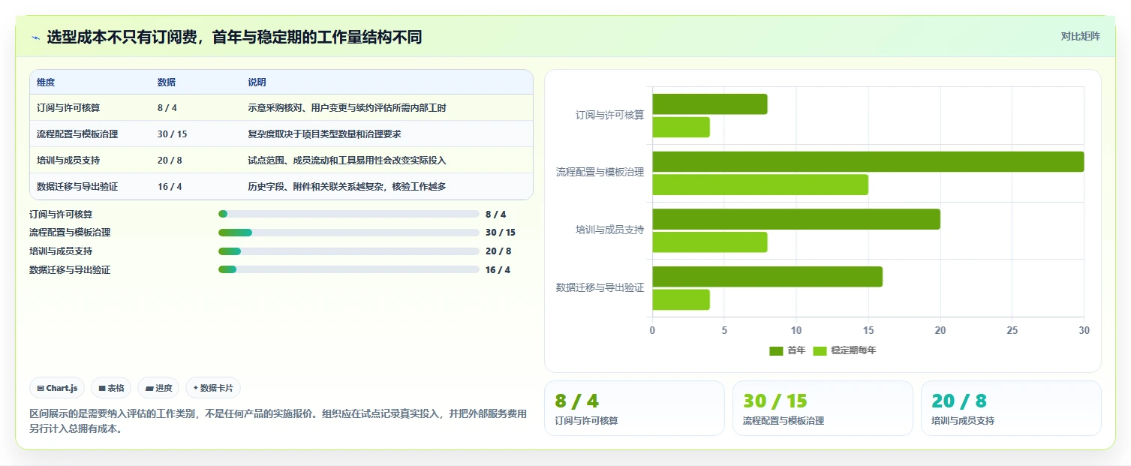The image size is (1131, 466).
Task: Select table cell 订阅与许可核算 in 维度 column
Action: click(x=68, y=108)
